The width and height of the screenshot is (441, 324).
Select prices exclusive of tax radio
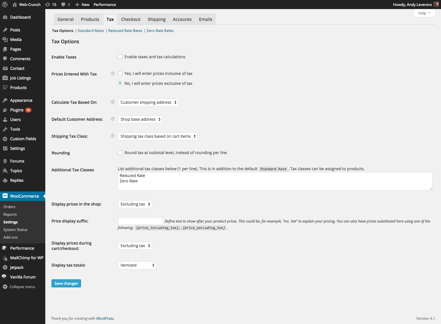click(120, 83)
